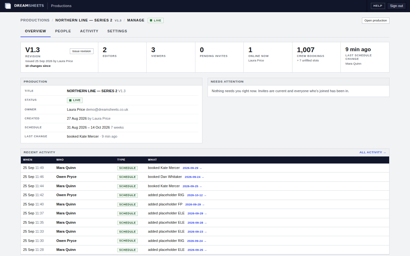Go to PRODUCTIONS breadcrumb
This screenshot has height=256, width=410.
click(35, 20)
